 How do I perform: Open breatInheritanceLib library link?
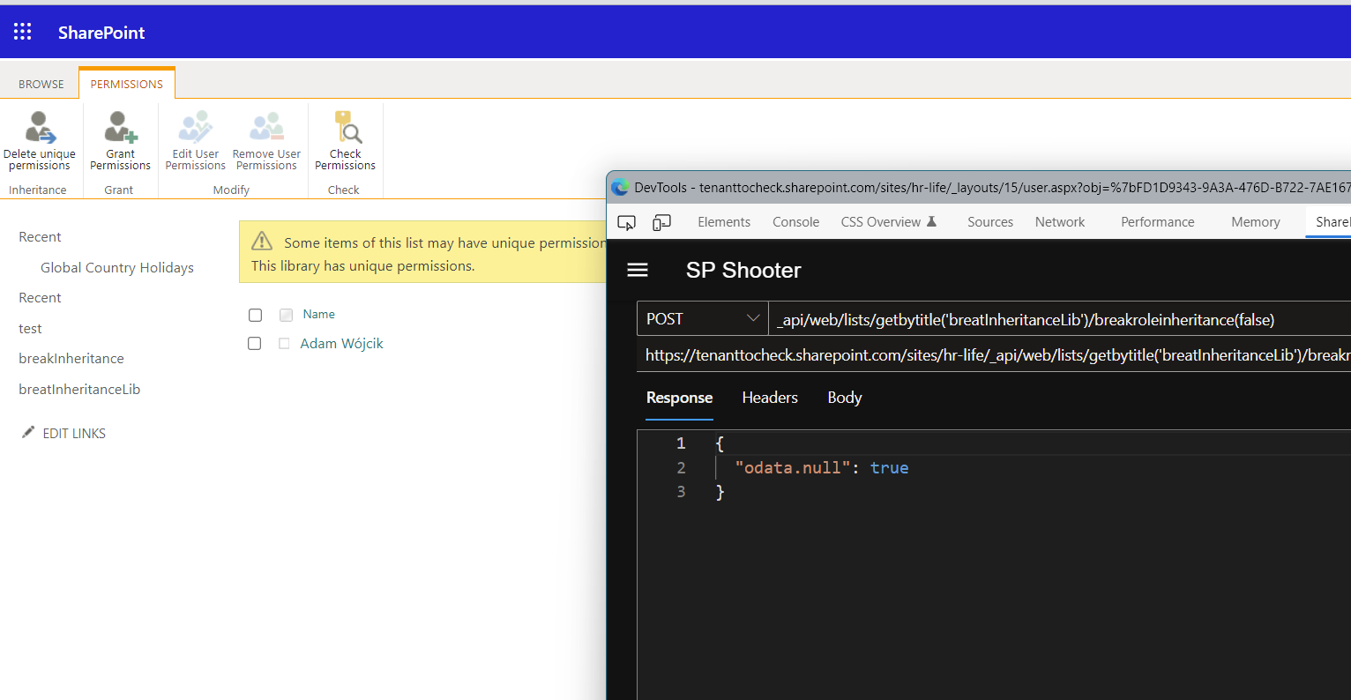79,390
